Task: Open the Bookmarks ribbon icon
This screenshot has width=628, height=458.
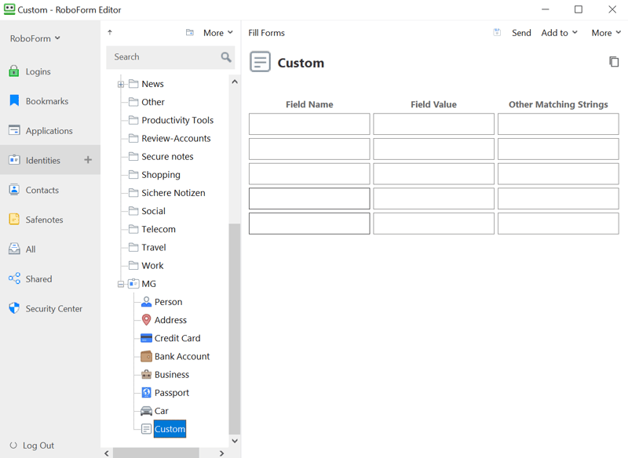Action: (14, 101)
